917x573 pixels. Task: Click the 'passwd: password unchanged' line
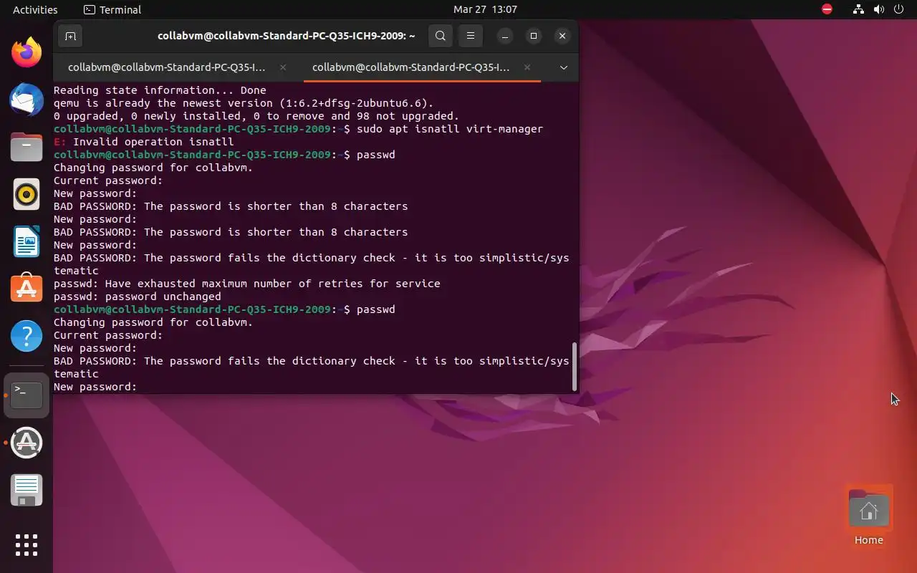click(x=138, y=297)
